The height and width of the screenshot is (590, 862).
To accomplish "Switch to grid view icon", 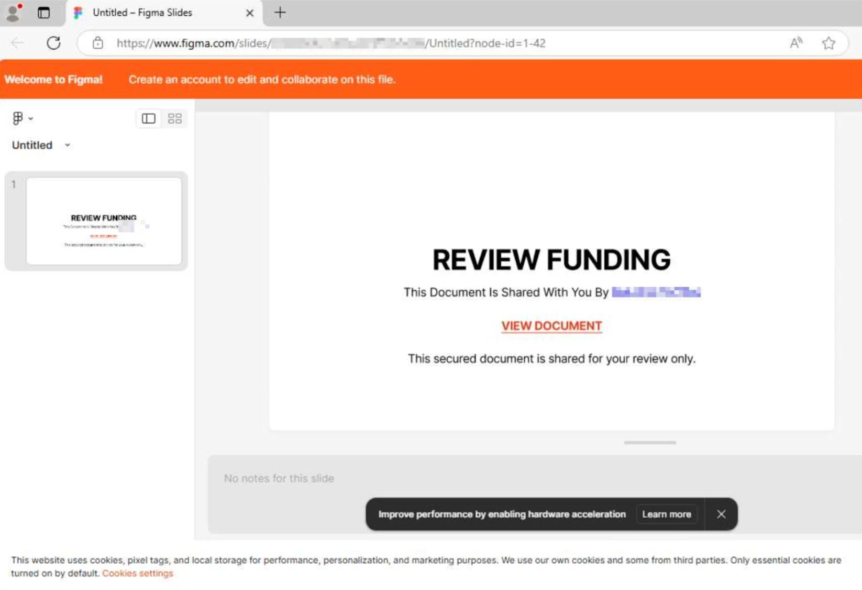I will [174, 118].
